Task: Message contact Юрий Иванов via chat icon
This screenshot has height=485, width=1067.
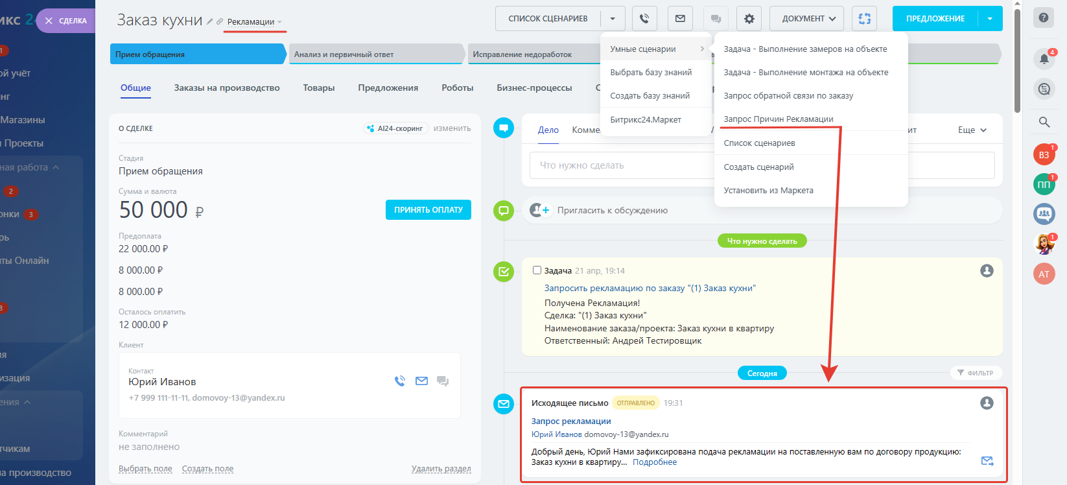Action: 443,381
